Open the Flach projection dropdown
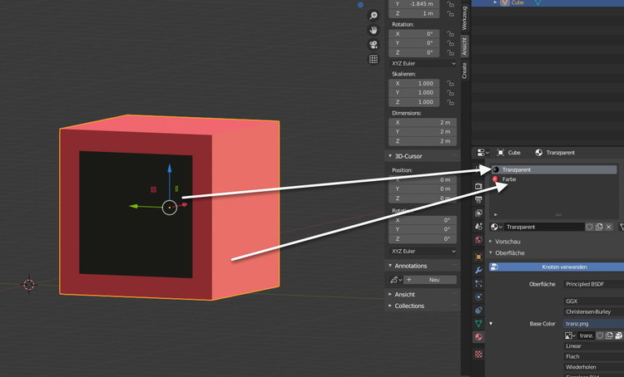 [x=593, y=357]
